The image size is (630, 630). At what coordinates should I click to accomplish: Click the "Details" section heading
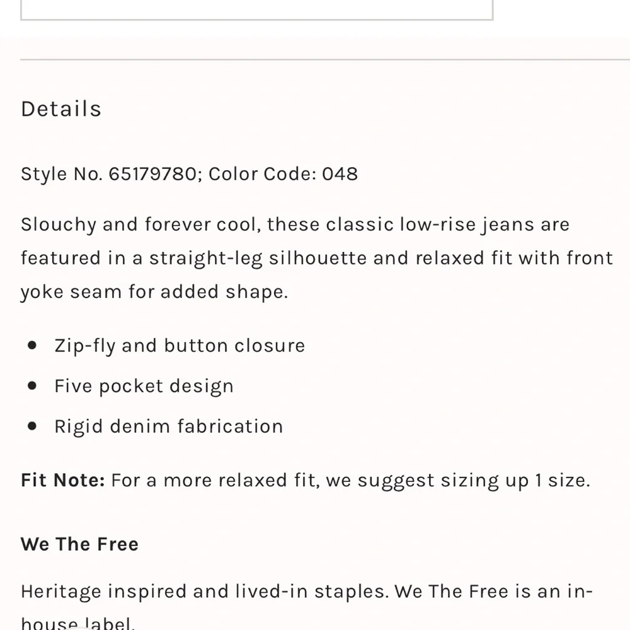click(61, 109)
